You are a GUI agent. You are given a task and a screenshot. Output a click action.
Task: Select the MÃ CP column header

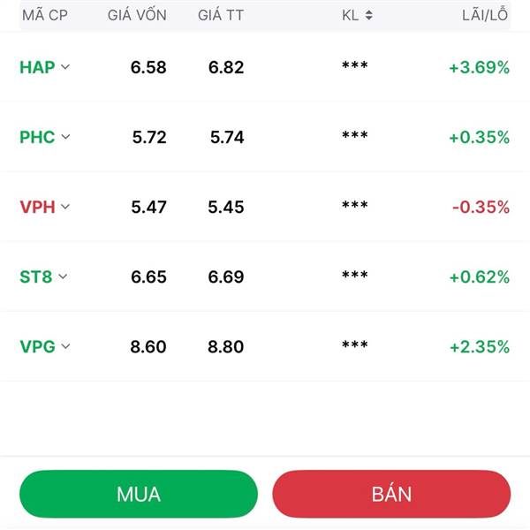(x=45, y=15)
